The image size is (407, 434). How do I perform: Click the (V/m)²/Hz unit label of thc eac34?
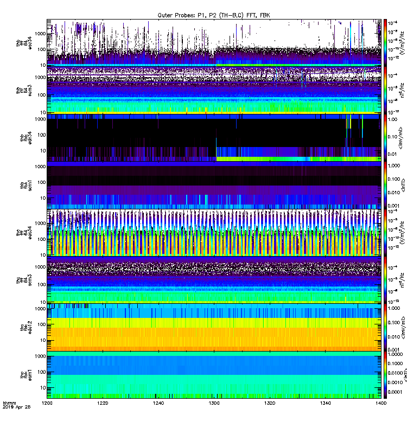click(x=402, y=233)
